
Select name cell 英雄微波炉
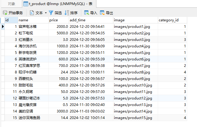[33, 59]
